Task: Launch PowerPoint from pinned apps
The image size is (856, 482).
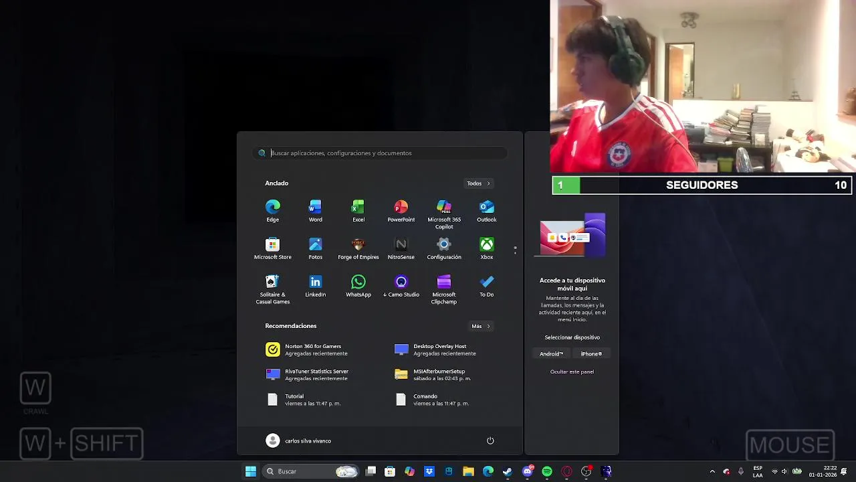Action: (401, 211)
